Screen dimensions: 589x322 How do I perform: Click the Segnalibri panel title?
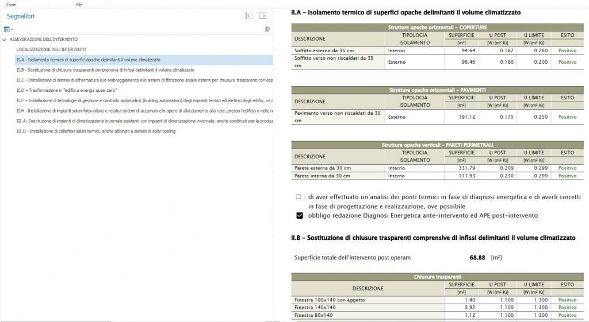[21, 17]
